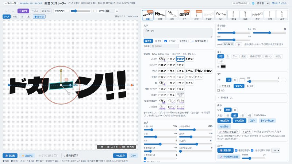Select the first 明朝・アンチック font sample
Image resolution: width=292 pixels, height=164 pixels.
click(x=162, y=89)
